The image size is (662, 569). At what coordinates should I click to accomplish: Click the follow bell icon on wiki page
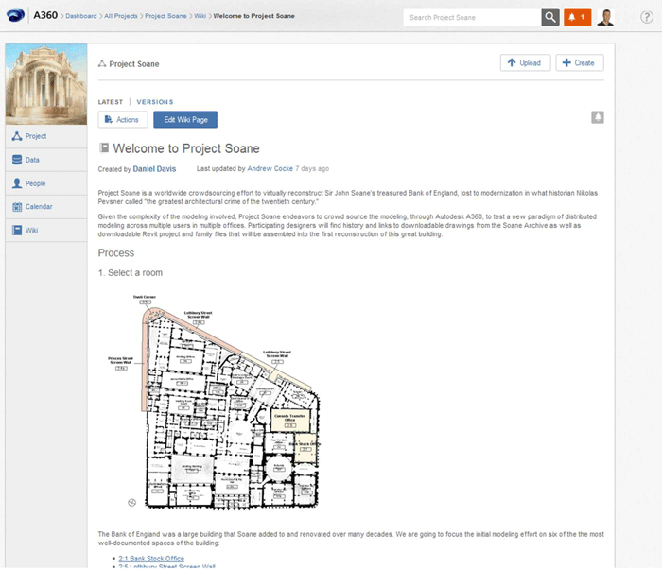[598, 117]
